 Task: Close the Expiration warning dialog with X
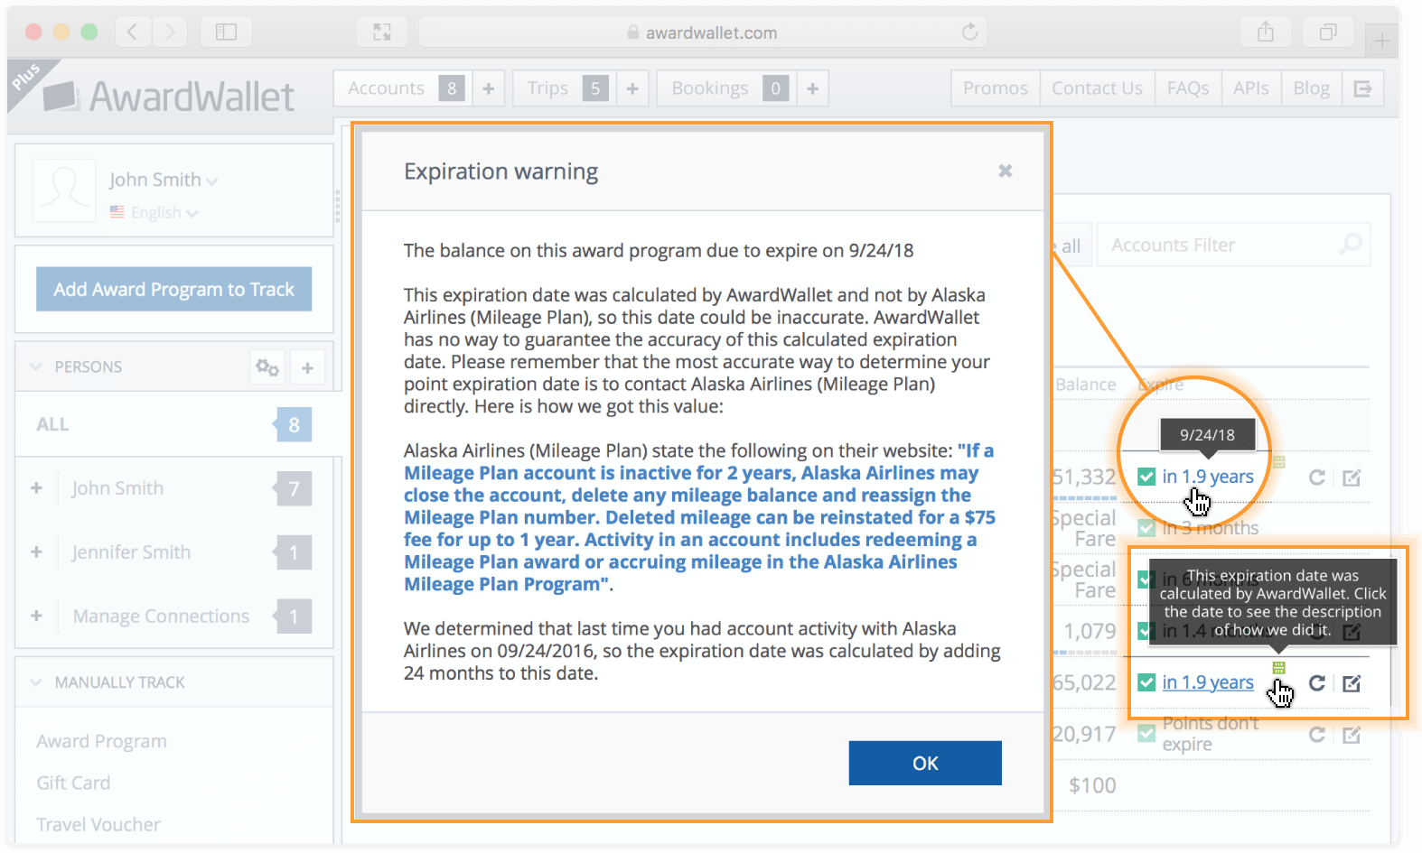pyautogui.click(x=1005, y=172)
